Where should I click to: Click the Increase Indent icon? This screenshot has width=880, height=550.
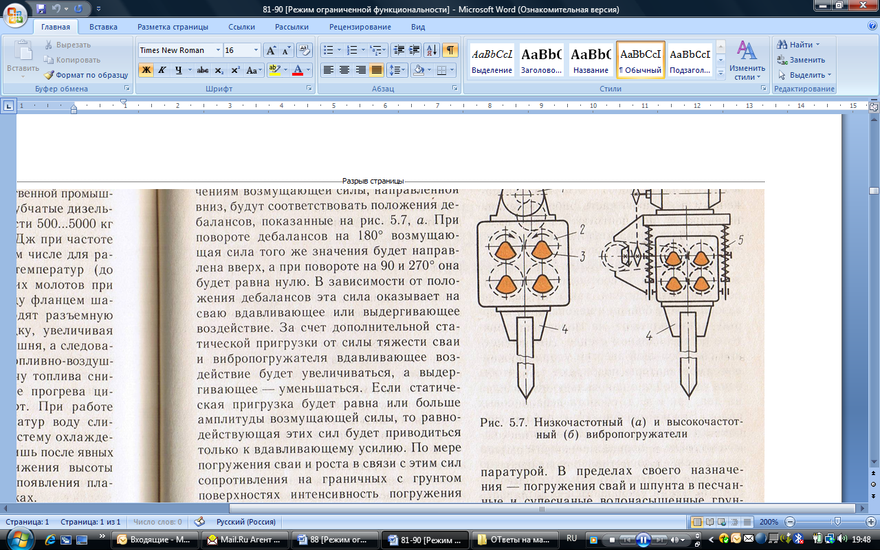pyautogui.click(x=415, y=50)
